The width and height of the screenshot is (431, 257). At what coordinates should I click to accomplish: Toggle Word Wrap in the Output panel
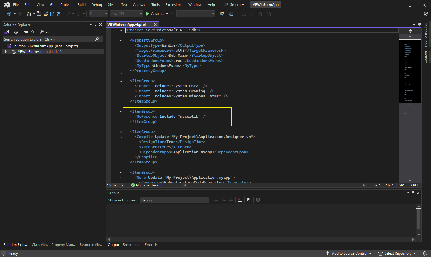249,200
